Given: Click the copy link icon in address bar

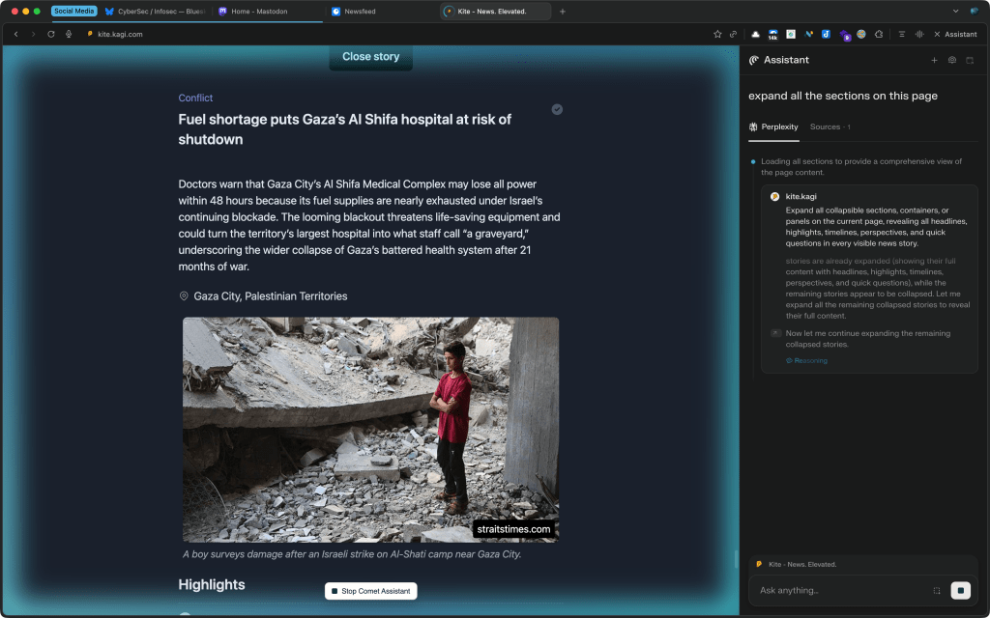Looking at the screenshot, I should (733, 34).
